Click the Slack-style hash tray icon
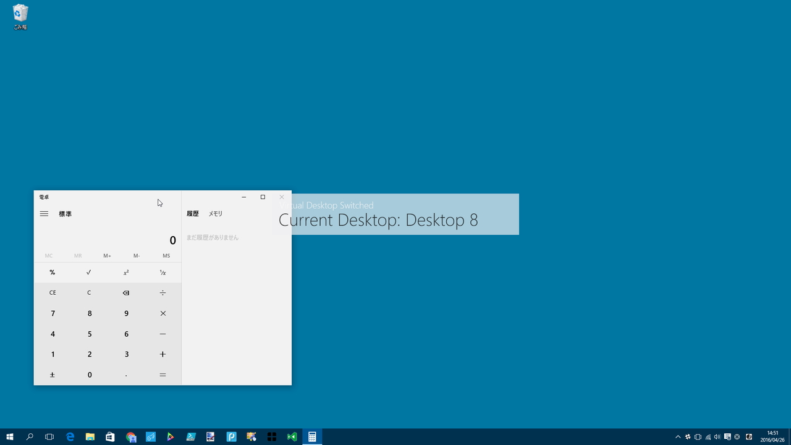Screen dimensions: 791x445 (688, 437)
